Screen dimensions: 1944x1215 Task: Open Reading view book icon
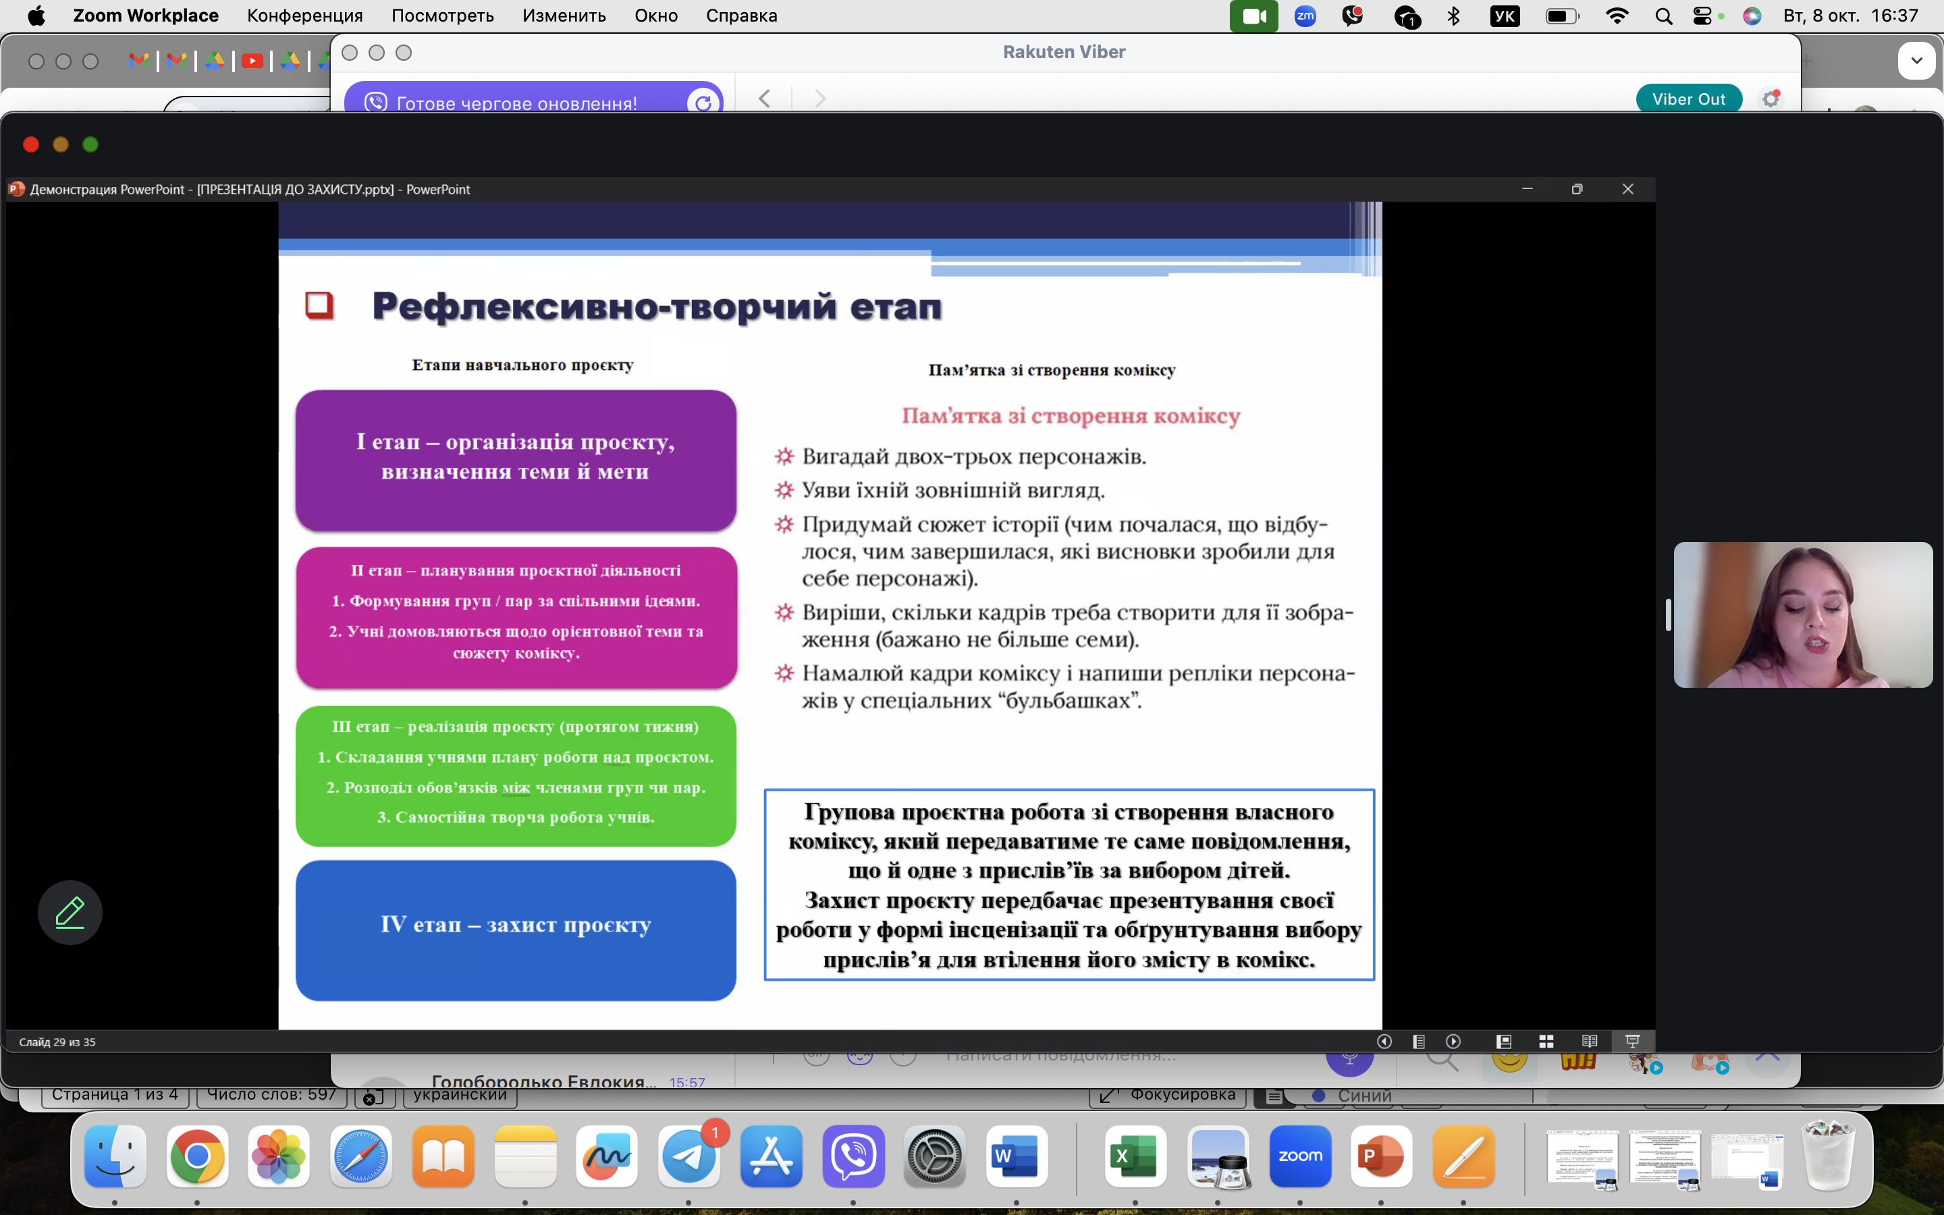coord(1589,1042)
